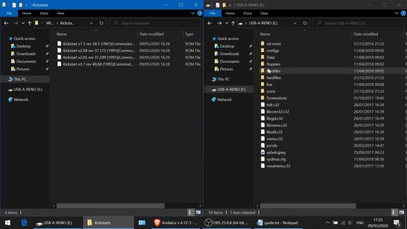Click Search Kickstarts input field
Viewport: 407px width, 229px height.
pyautogui.click(x=155, y=23)
